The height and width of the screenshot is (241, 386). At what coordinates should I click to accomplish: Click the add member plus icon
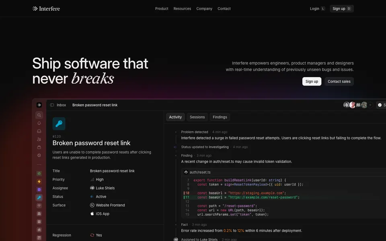coord(370,105)
